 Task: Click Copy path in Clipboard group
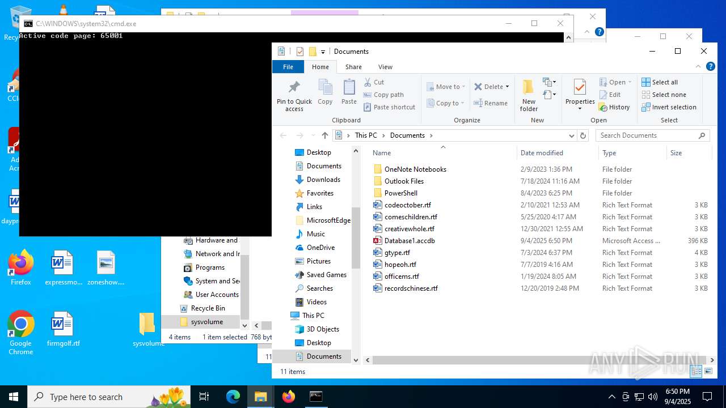pyautogui.click(x=383, y=95)
